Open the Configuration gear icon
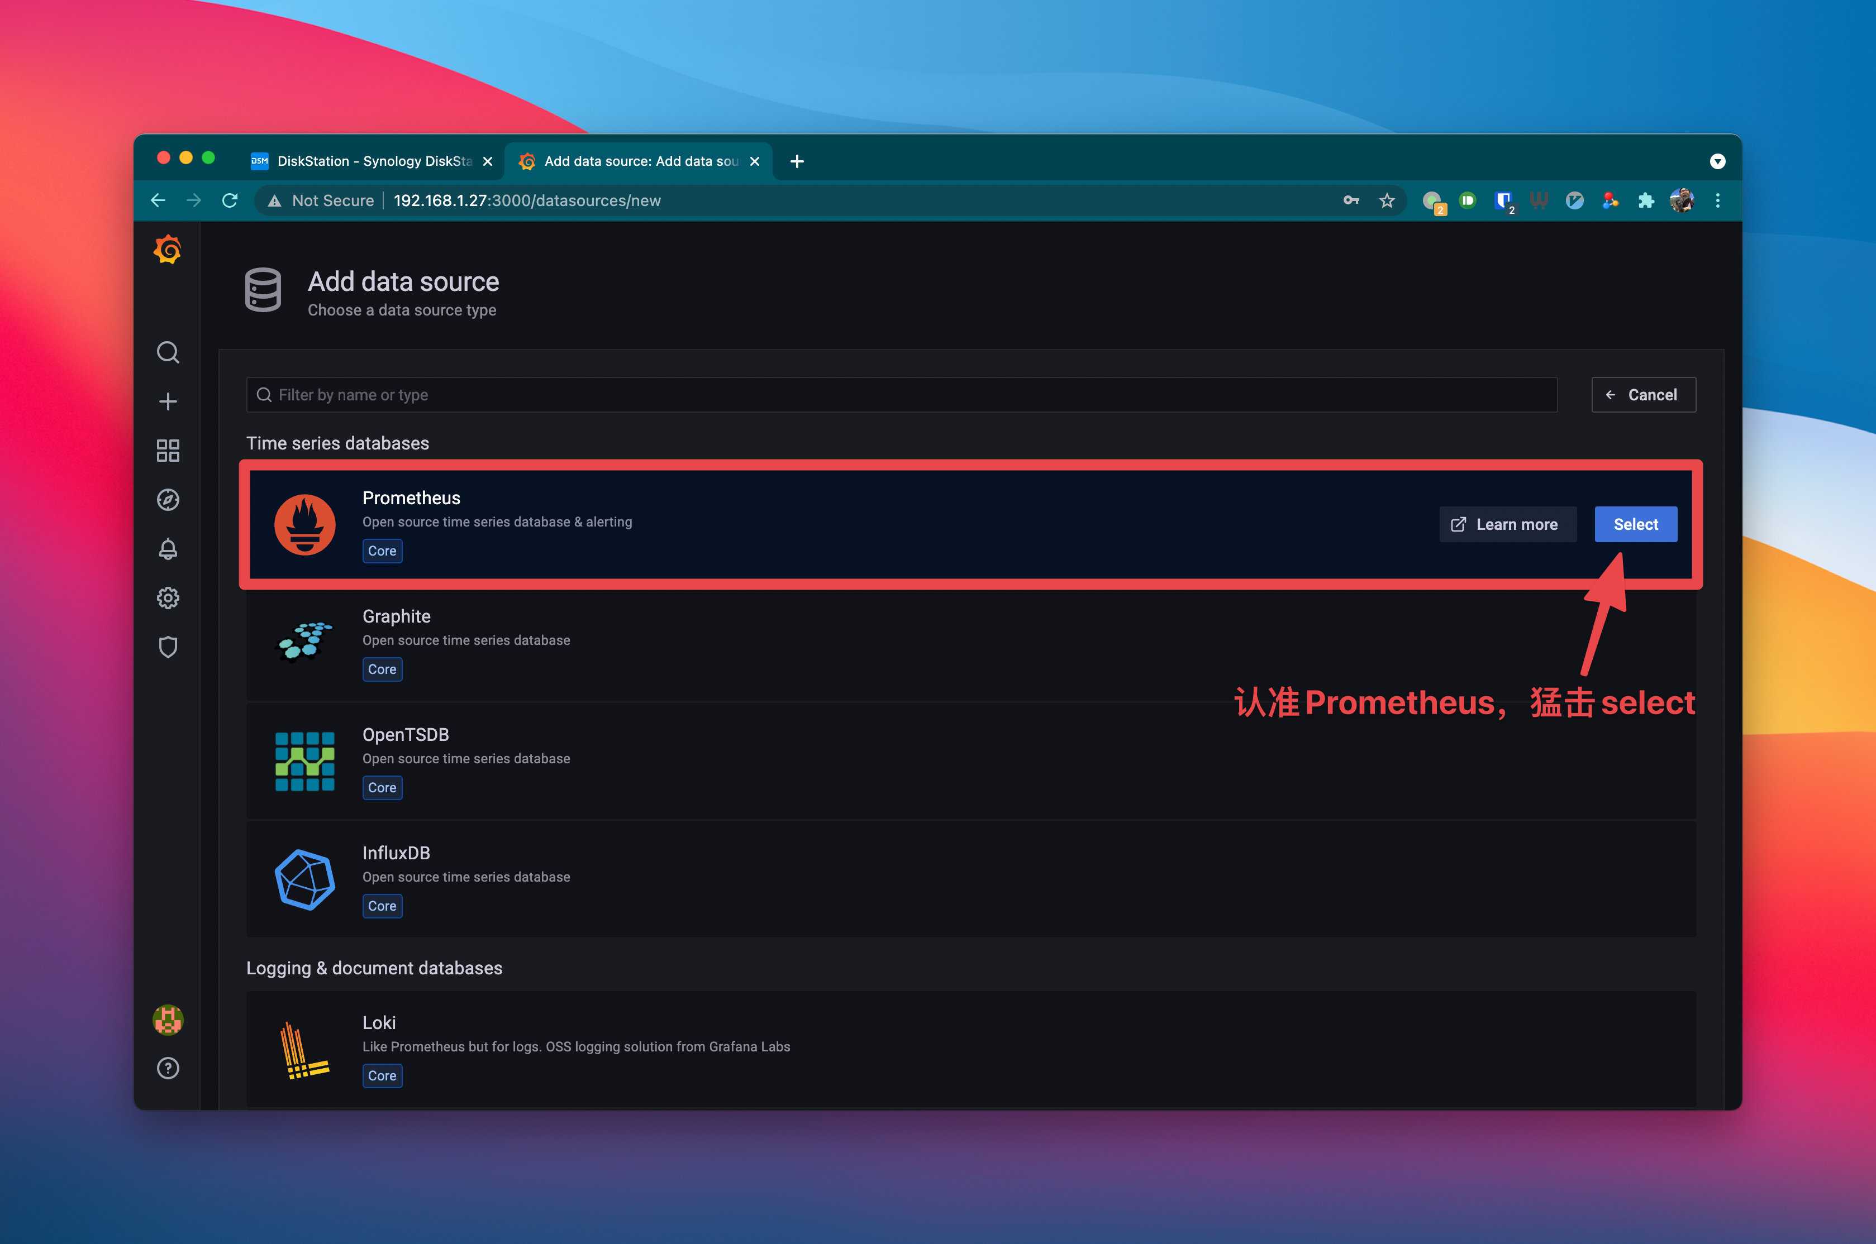The image size is (1876, 1244). 168,598
